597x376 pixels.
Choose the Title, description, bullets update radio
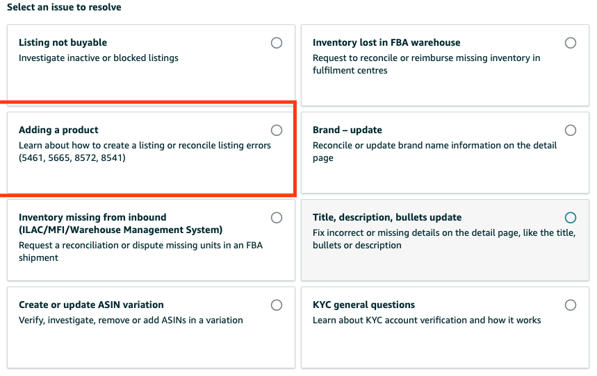571,218
